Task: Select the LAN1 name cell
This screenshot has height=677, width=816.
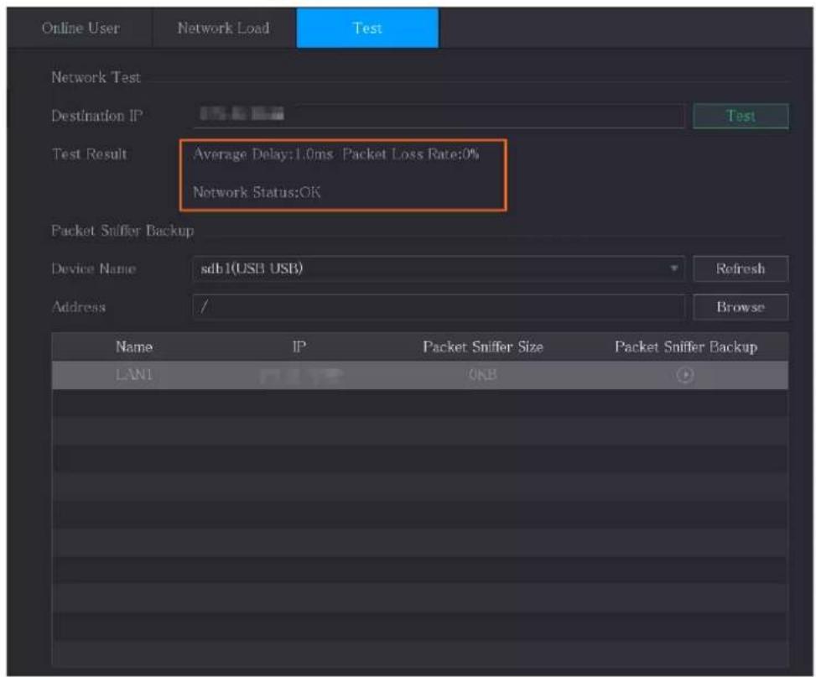Action: [x=133, y=375]
